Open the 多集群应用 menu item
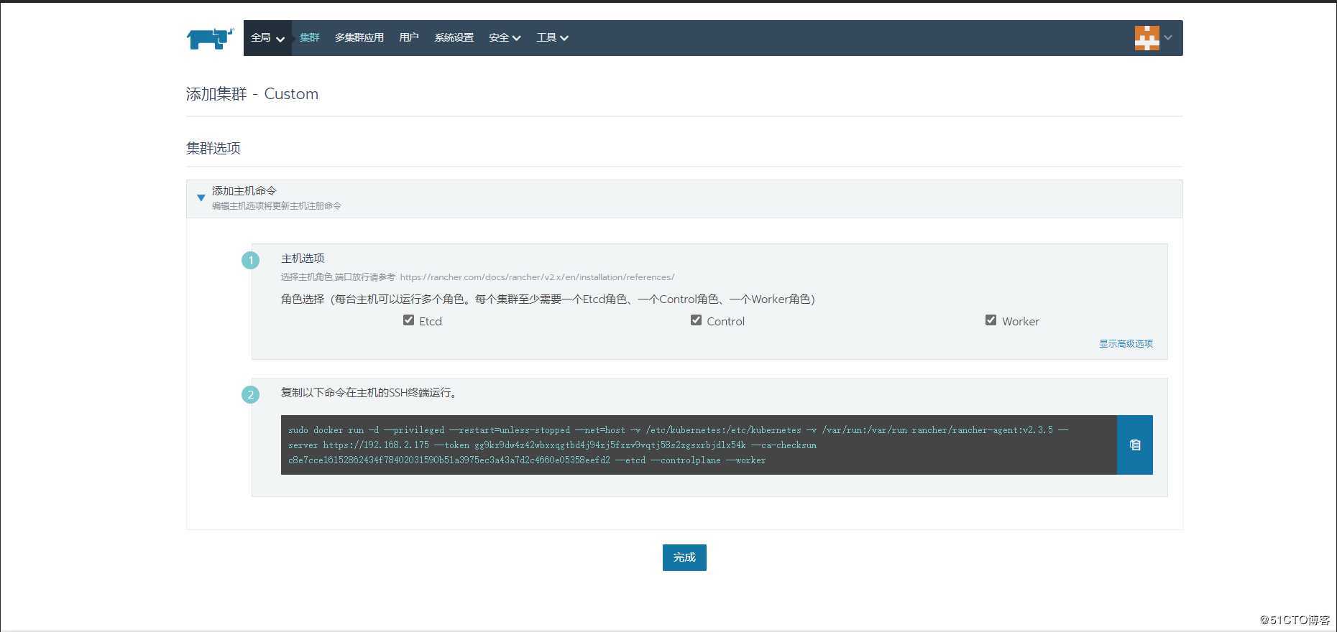Viewport: 1337px width, 632px height. pos(359,38)
